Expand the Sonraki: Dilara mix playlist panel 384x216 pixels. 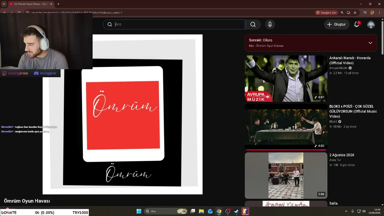pos(370,43)
